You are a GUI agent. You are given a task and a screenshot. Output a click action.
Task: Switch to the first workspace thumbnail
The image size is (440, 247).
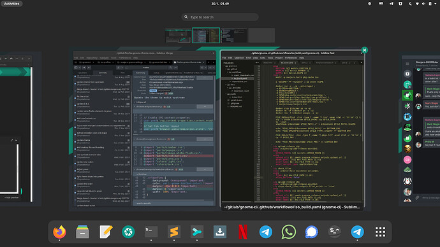click(x=178, y=35)
